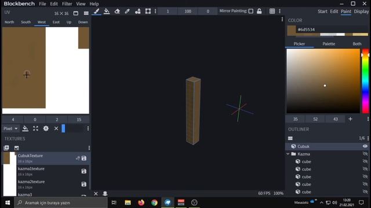The image size is (371, 208).
Task: Open the View menu
Action: 81,4
